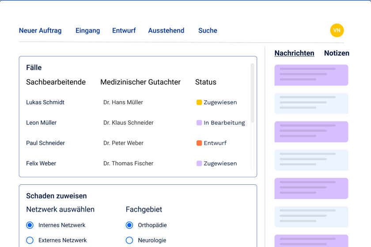Click the purple status square for Leon Müller

pyautogui.click(x=199, y=123)
